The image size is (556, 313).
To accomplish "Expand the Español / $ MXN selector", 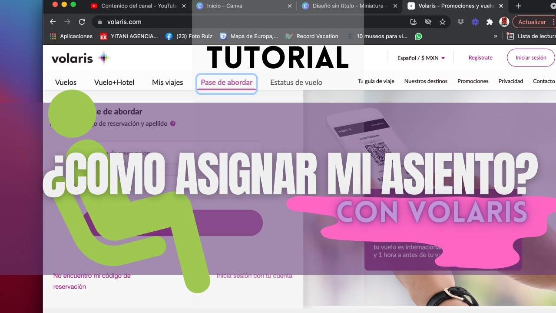I will tap(421, 58).
